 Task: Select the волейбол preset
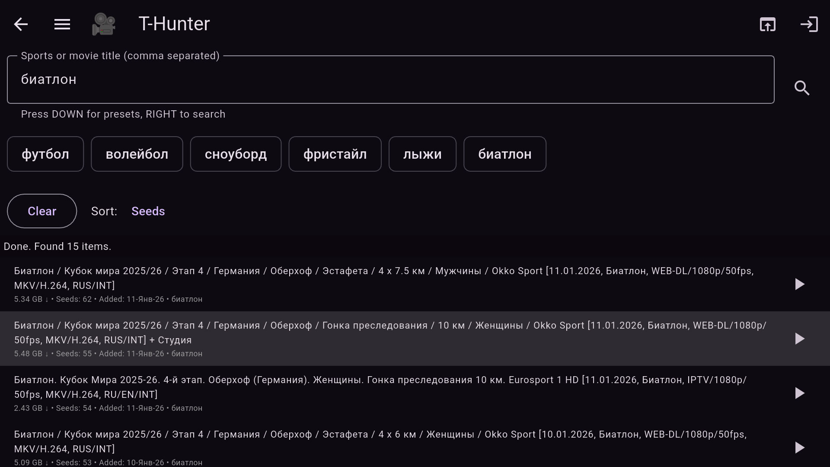(x=137, y=154)
